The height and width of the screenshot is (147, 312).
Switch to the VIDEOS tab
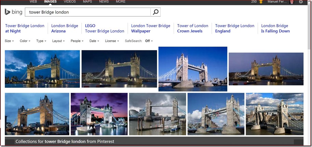point(70,2)
